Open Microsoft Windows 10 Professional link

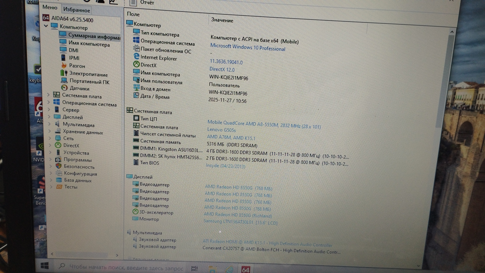coord(248,48)
